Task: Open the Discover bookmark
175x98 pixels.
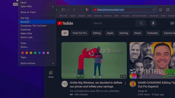Action: click(63, 16)
